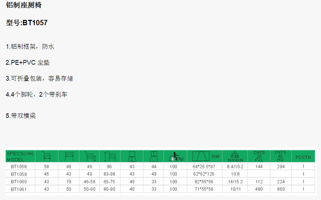Viewport: 321px width, 200px height.
Task: Click the backrest height icon with upper vertical arrow
Action: 154,156
